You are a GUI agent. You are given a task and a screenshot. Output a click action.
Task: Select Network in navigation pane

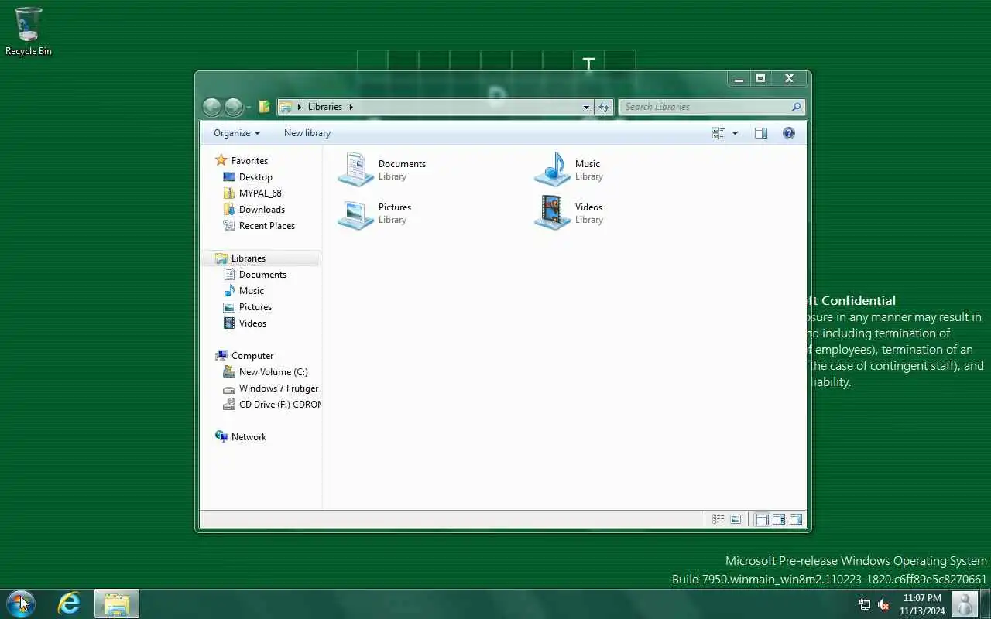point(241,436)
